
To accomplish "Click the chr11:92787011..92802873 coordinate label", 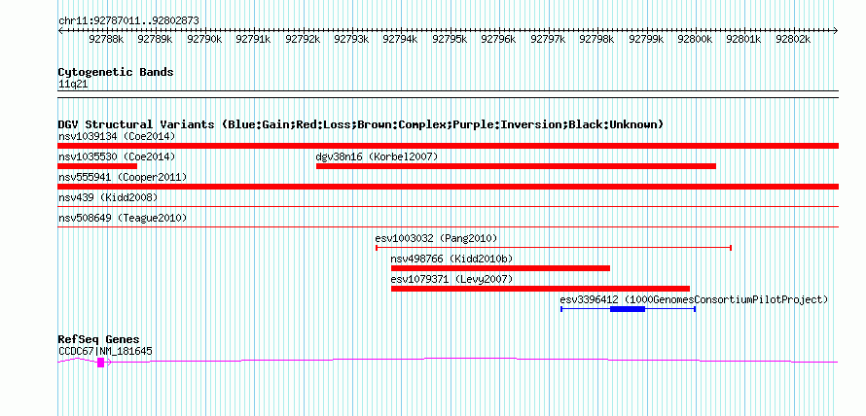I will click(128, 20).
